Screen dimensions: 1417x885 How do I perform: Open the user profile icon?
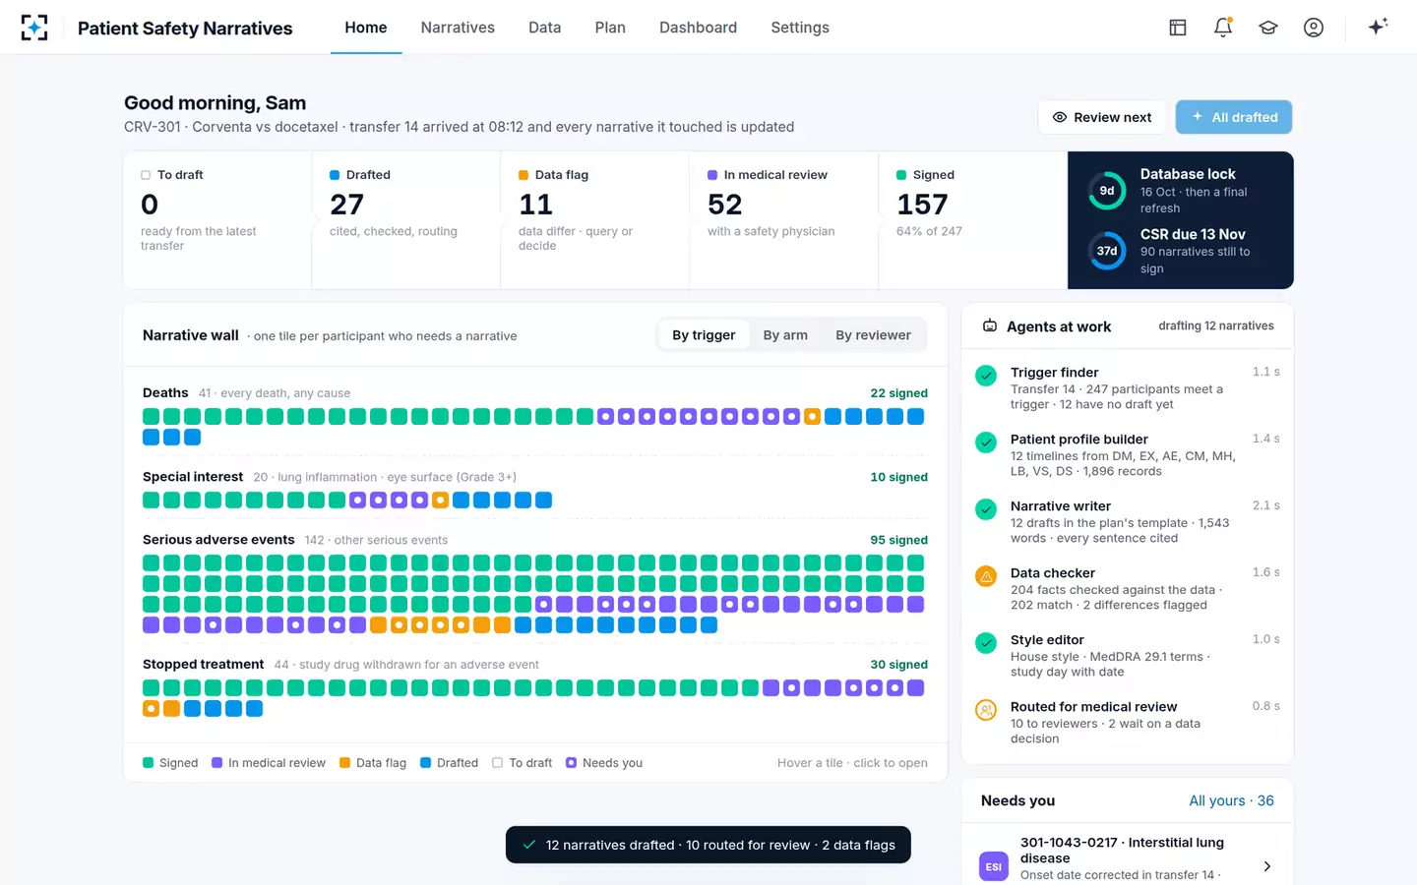coord(1314,28)
